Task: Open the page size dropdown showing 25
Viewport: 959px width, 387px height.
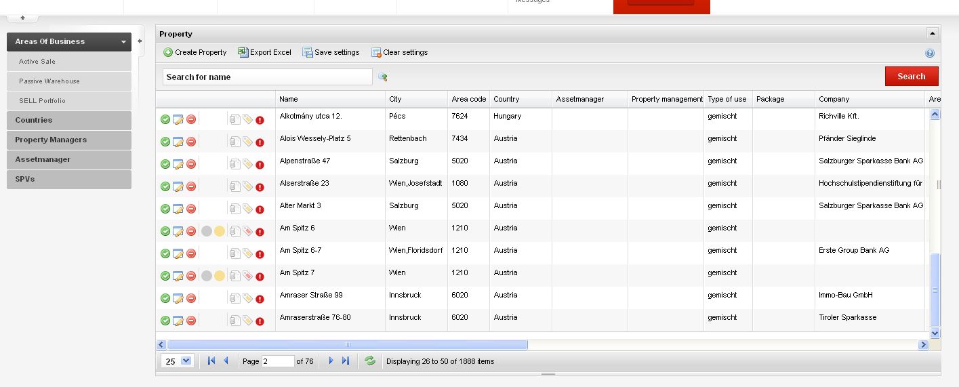Action: pos(186,361)
